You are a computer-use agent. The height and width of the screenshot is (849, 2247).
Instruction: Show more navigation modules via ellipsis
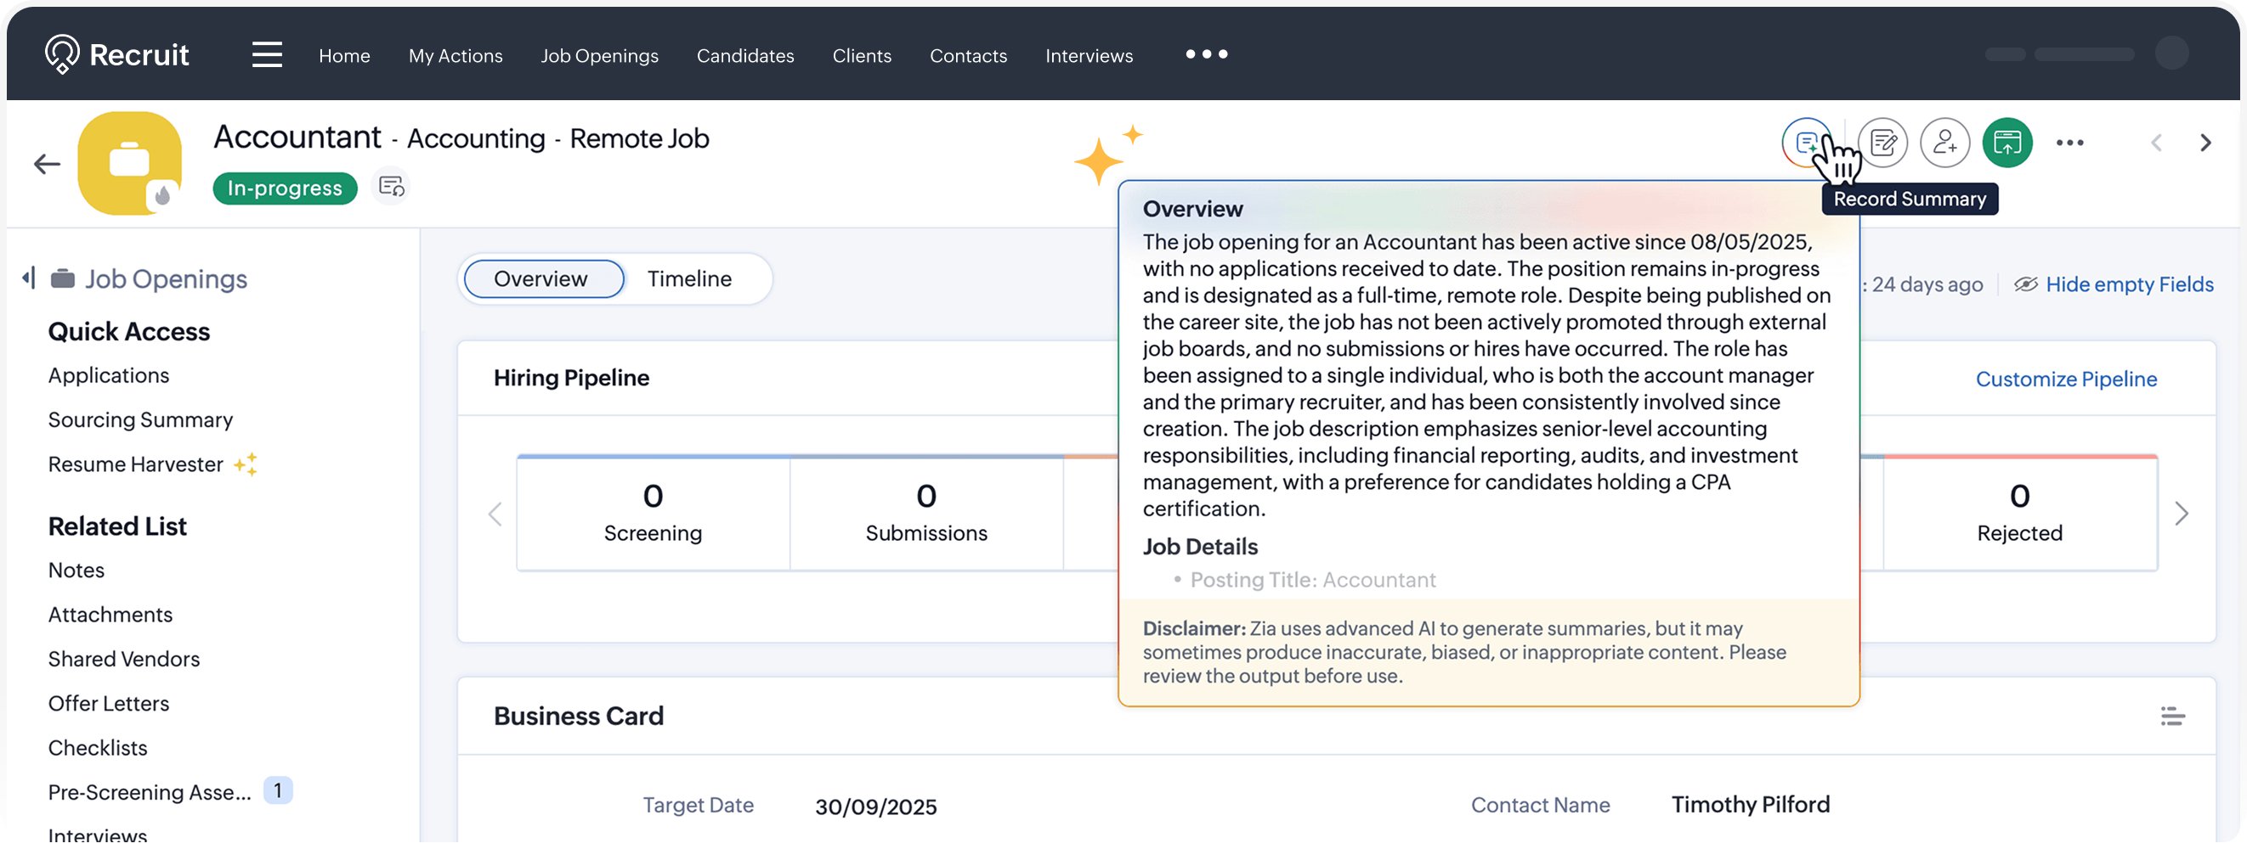tap(1207, 54)
